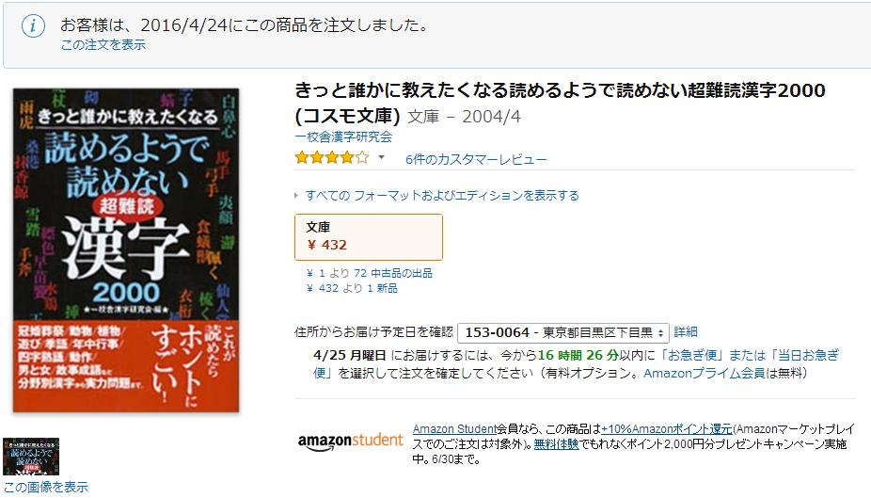The image size is (871, 498).
Task: Click the large book cover image
Action: 126,250
